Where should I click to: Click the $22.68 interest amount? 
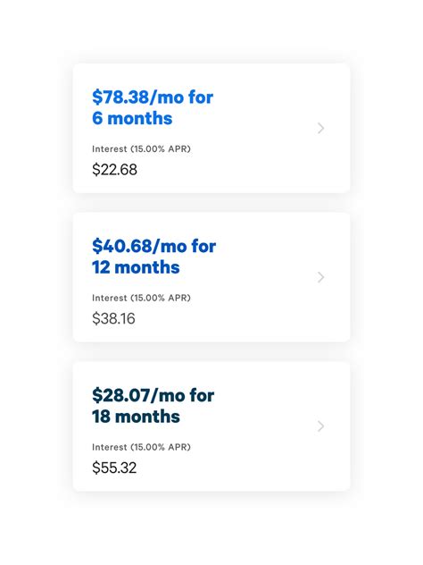pos(114,170)
